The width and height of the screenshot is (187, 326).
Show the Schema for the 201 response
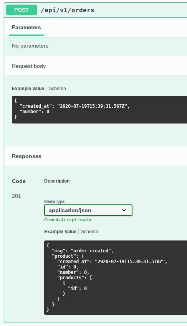89,231
